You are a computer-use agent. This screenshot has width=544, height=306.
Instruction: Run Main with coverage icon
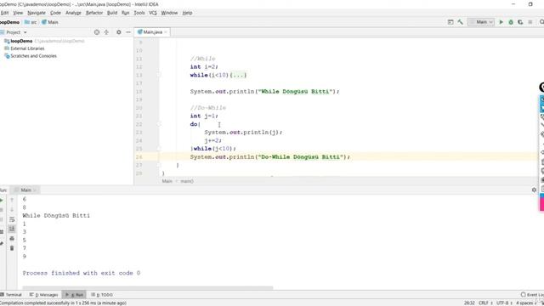click(x=520, y=22)
